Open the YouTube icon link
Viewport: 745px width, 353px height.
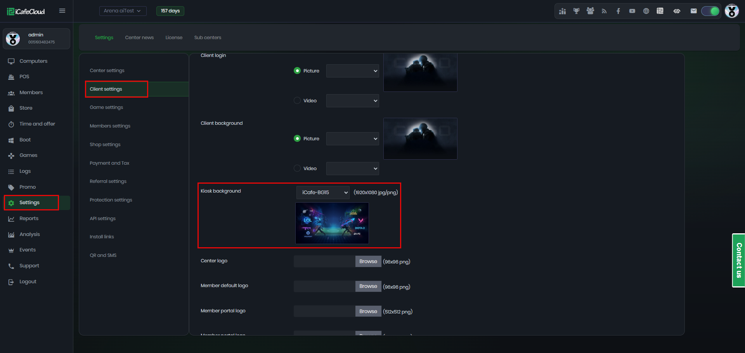(x=632, y=11)
